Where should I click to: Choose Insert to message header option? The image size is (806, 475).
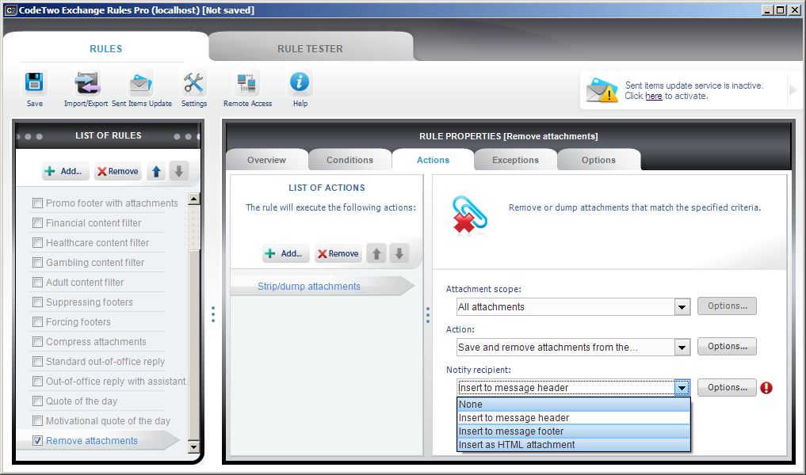(x=573, y=418)
